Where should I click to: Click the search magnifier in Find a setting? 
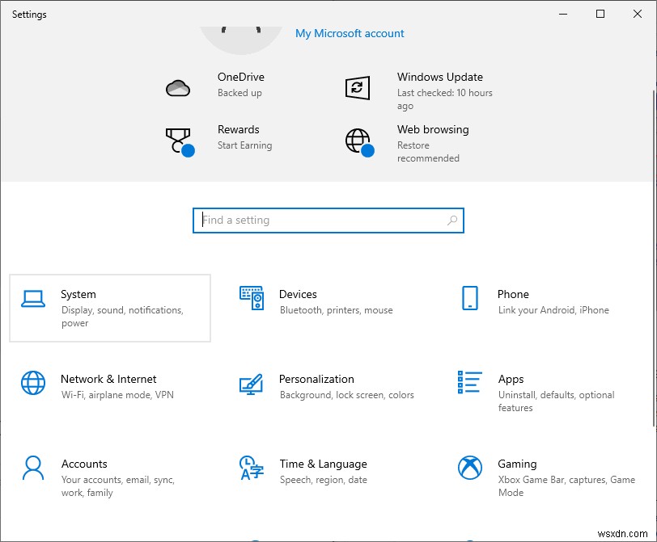click(452, 220)
